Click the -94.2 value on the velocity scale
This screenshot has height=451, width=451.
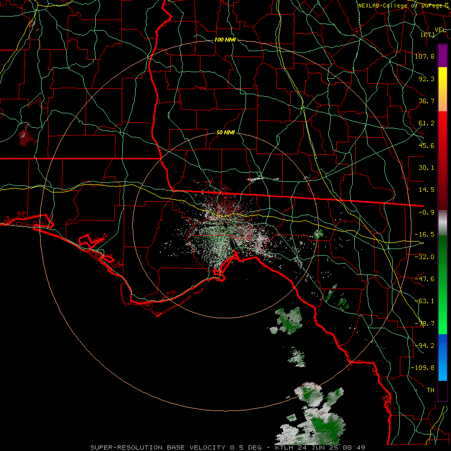pyautogui.click(x=424, y=346)
